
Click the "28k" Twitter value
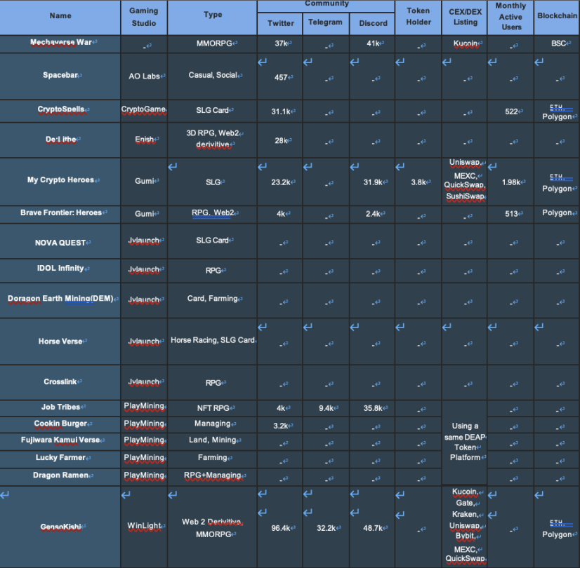(282, 141)
